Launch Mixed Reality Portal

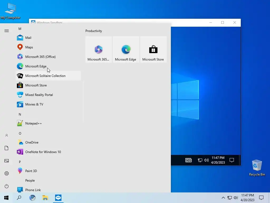48,95
